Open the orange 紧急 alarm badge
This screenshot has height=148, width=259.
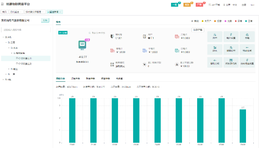click(187, 5)
